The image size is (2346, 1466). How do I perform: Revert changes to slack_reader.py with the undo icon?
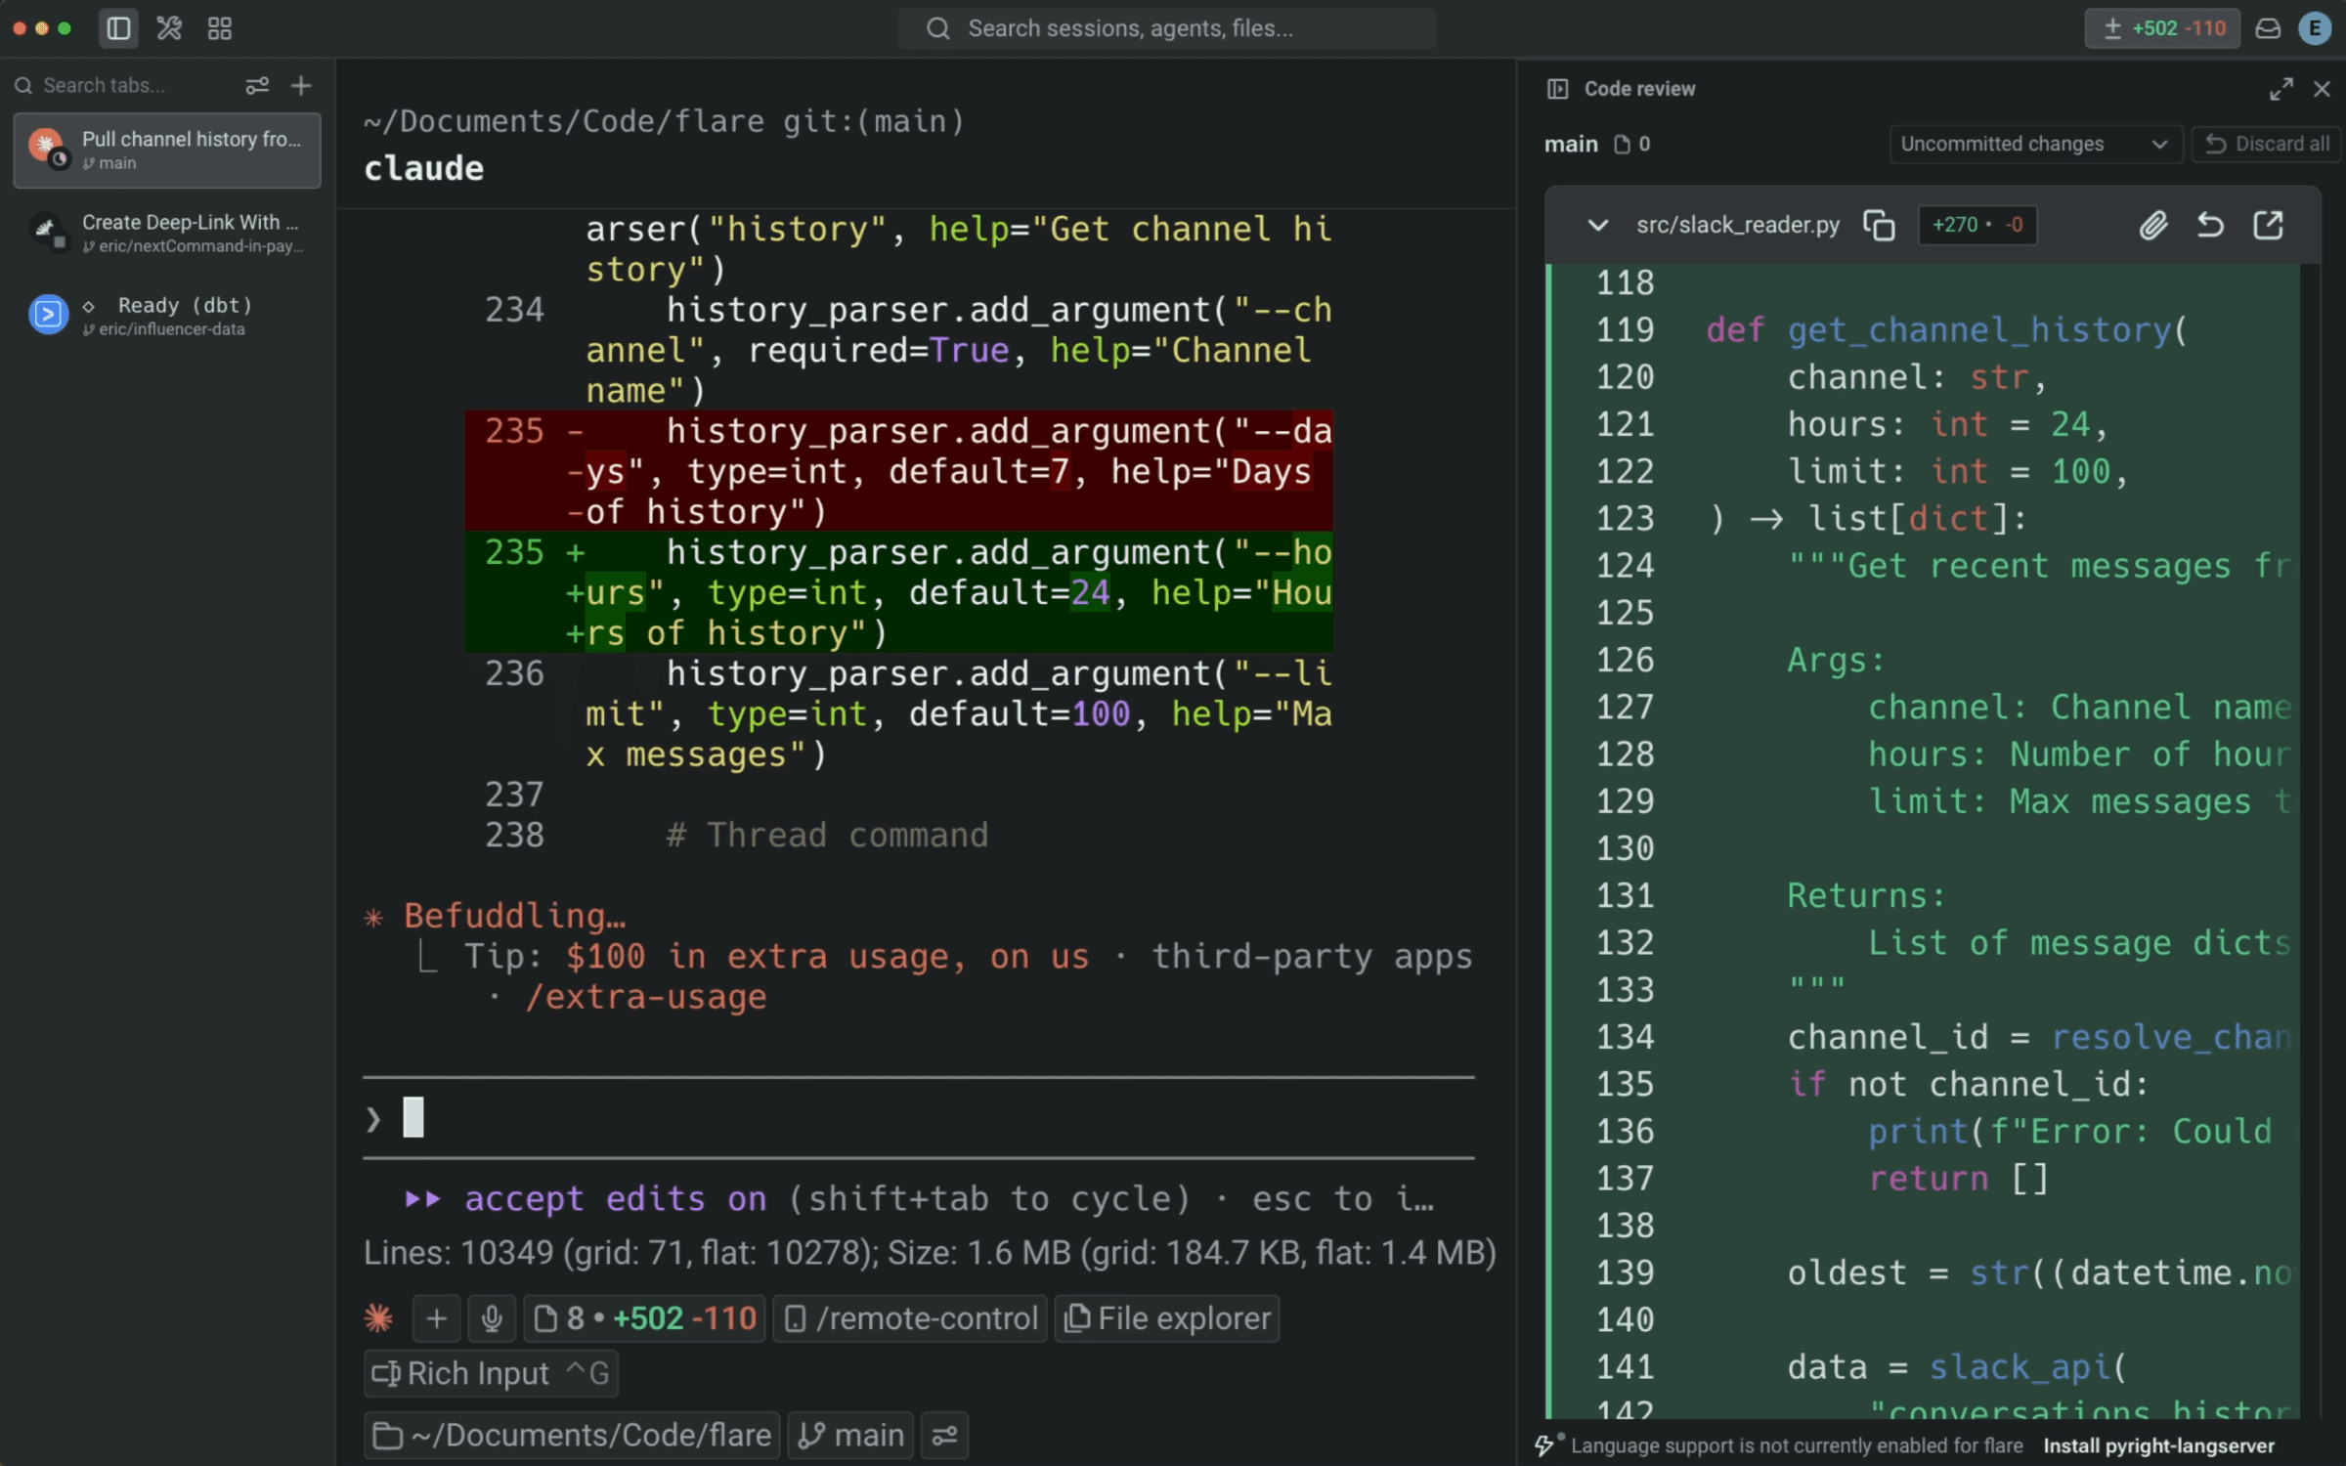[x=2210, y=226]
